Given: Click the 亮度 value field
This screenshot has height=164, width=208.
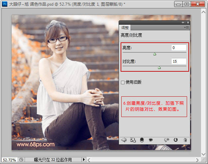Looking at the screenshot, I should pos(178,48).
